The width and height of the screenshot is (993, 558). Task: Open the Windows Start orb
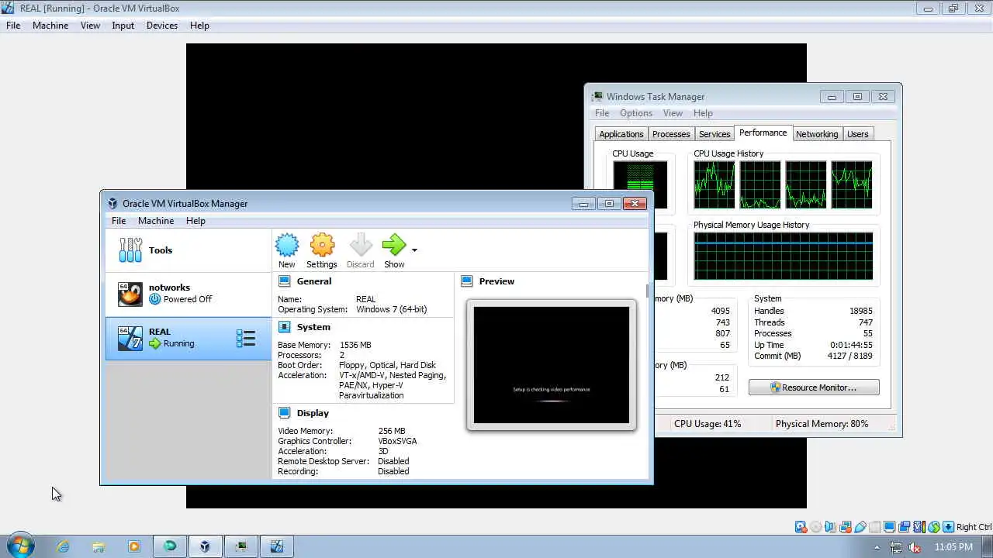pos(20,546)
